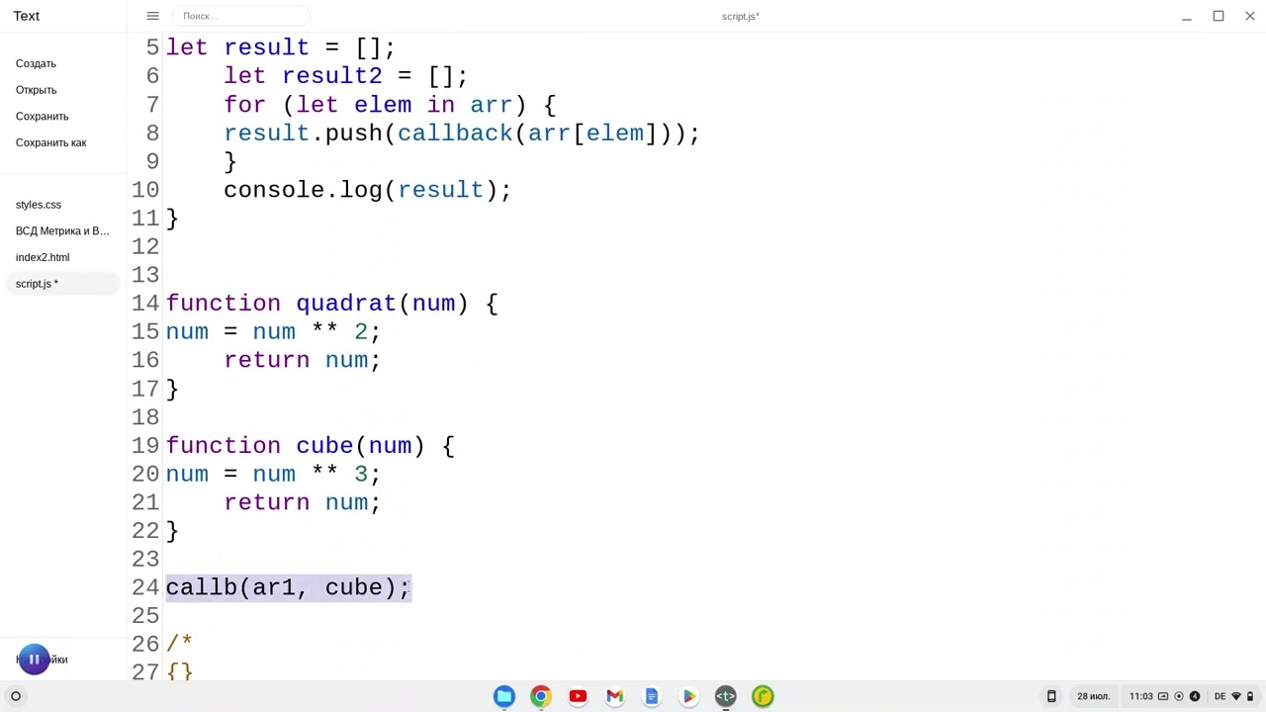This screenshot has width=1266, height=712.
Task: Select the Text editor app shelf icon
Action: point(725,696)
